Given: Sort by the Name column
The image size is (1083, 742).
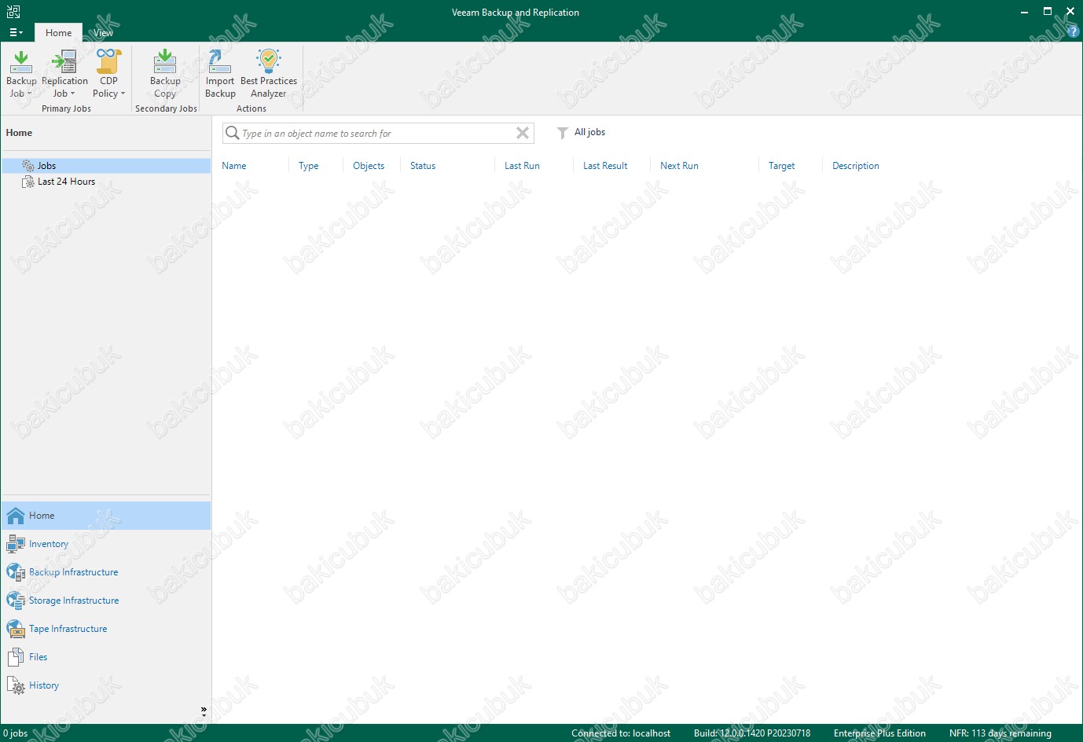Looking at the screenshot, I should 234,166.
